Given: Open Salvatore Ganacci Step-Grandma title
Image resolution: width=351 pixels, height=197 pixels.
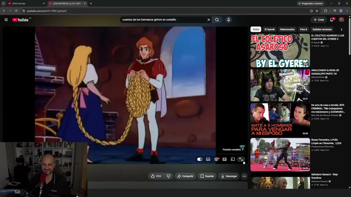Looking at the screenshot, I should tap(325, 176).
